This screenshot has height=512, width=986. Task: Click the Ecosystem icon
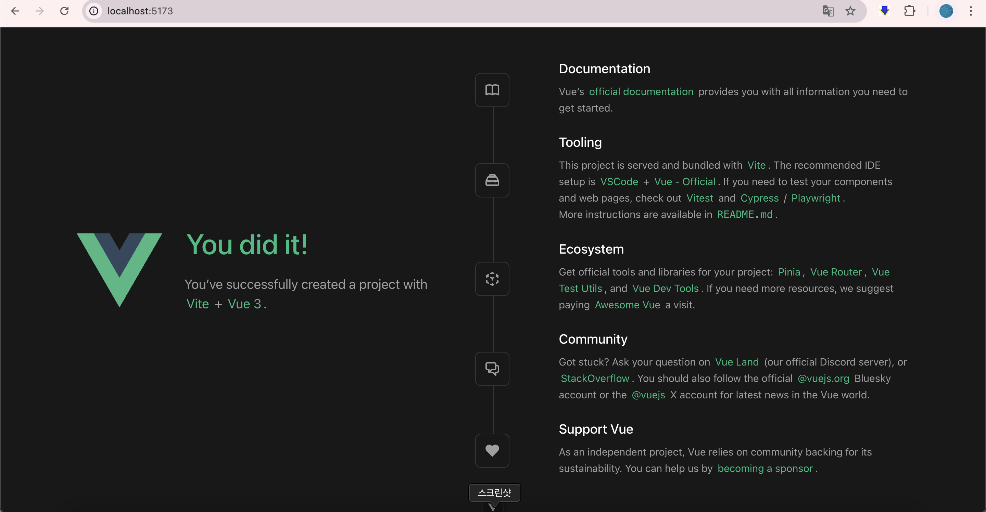[492, 279]
